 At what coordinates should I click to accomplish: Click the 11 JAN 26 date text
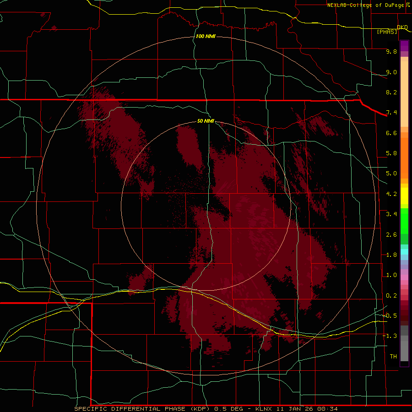click(294, 409)
